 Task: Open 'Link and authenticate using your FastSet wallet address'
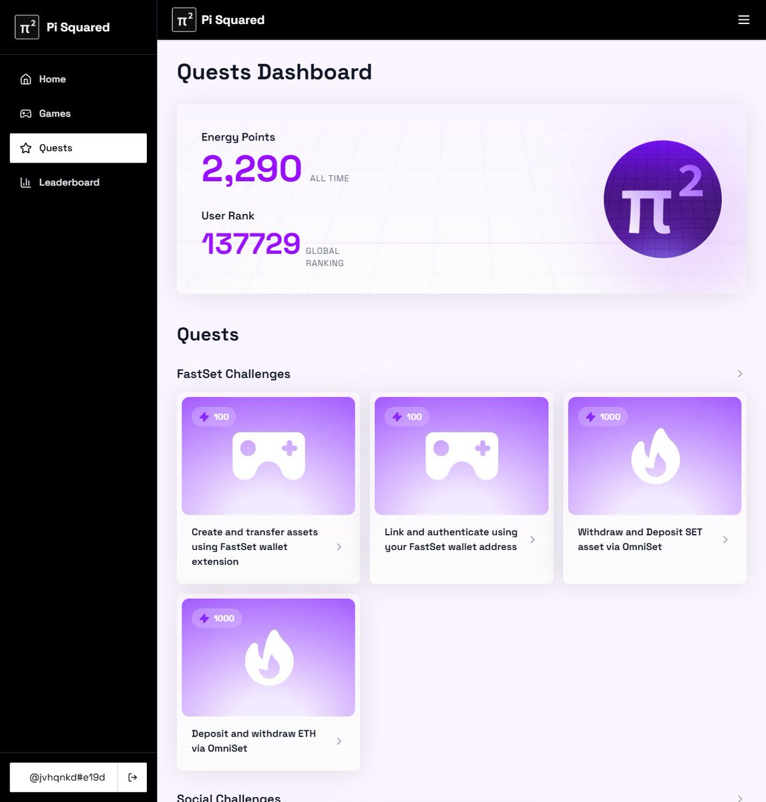(x=461, y=488)
